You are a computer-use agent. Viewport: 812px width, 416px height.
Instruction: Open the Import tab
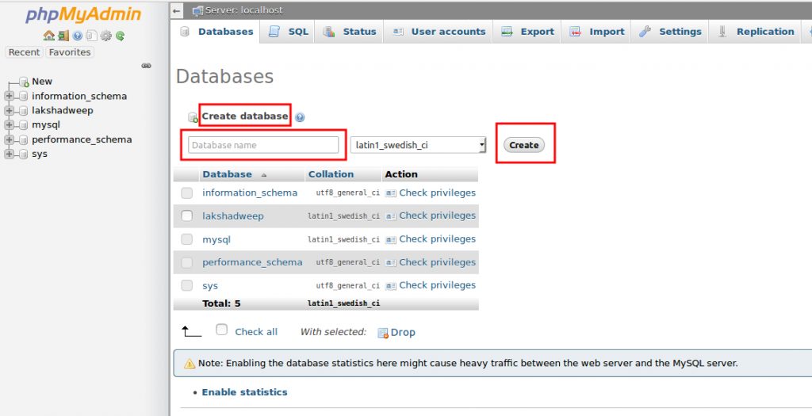596,32
